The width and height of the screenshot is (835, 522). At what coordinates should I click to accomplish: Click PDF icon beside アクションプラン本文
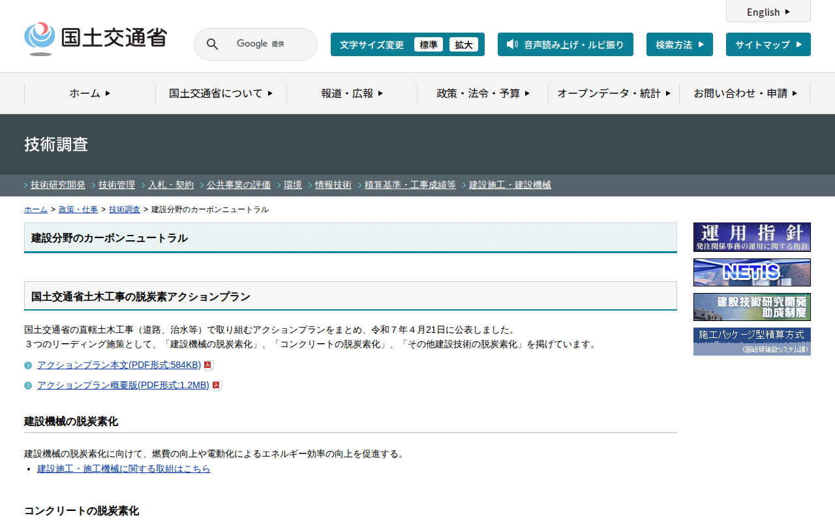[x=209, y=365]
